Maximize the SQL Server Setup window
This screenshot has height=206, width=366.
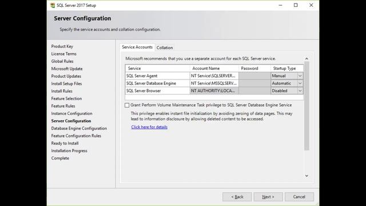(x=296, y=5)
